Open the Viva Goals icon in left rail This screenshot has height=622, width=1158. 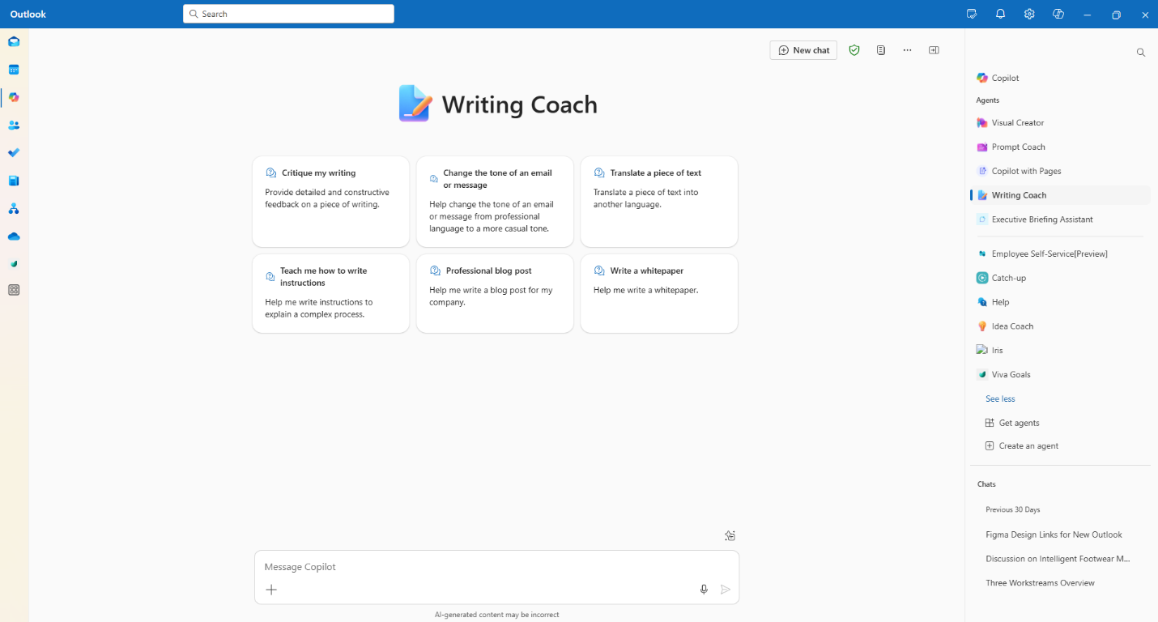coord(14,264)
